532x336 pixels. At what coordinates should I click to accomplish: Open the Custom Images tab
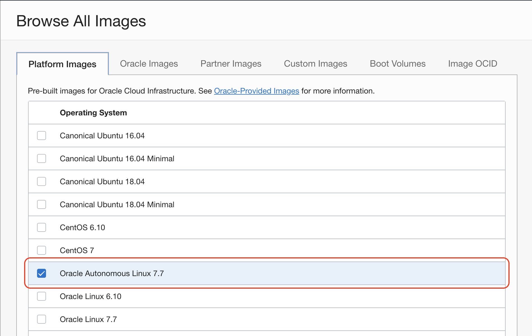[316, 64]
